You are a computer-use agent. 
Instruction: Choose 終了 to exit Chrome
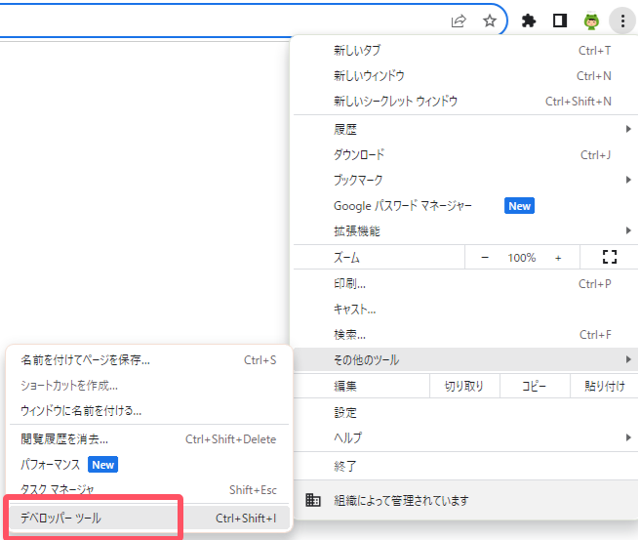(465, 466)
